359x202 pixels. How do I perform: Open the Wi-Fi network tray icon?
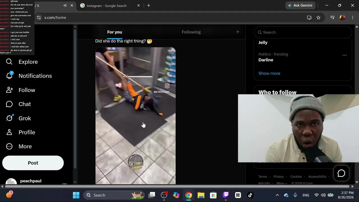point(316,195)
